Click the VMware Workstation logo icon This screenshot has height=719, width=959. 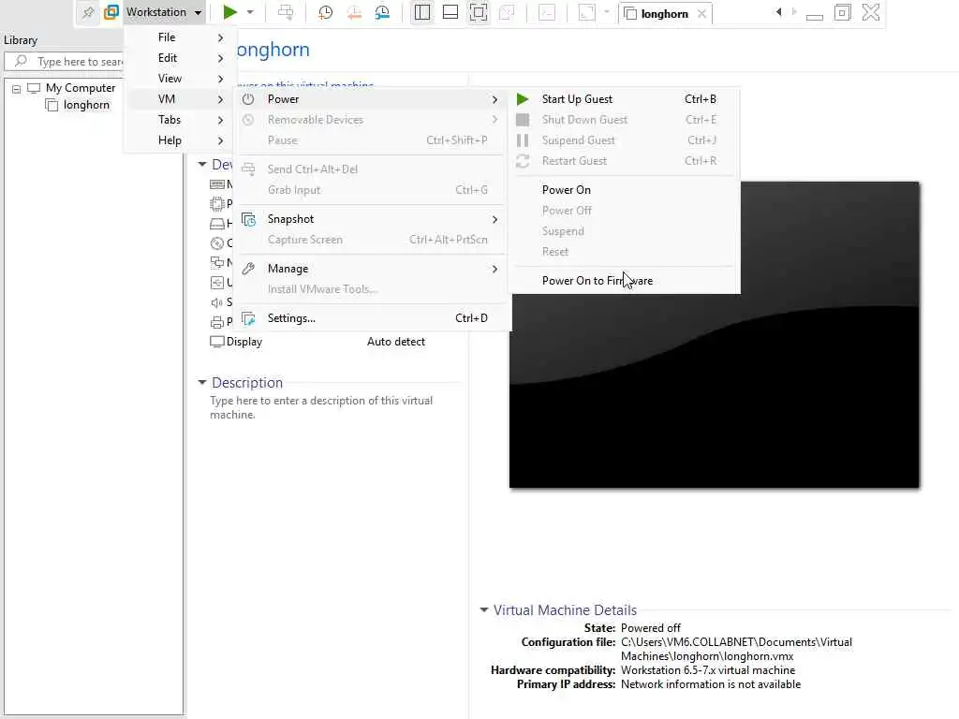(111, 12)
